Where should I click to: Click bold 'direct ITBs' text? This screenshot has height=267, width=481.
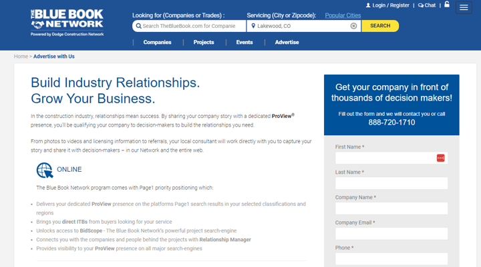(75, 222)
